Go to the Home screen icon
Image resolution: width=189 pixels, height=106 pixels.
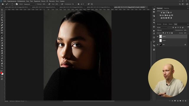[x=3, y=4]
